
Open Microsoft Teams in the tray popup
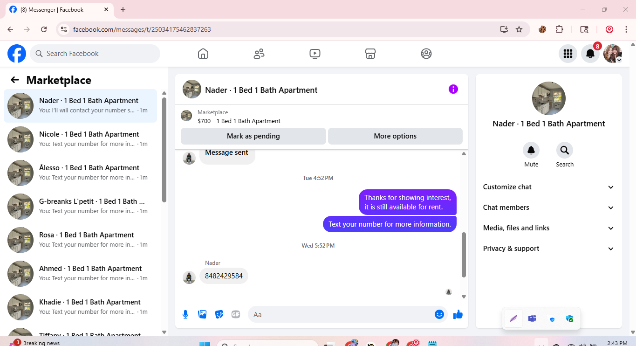point(532,318)
